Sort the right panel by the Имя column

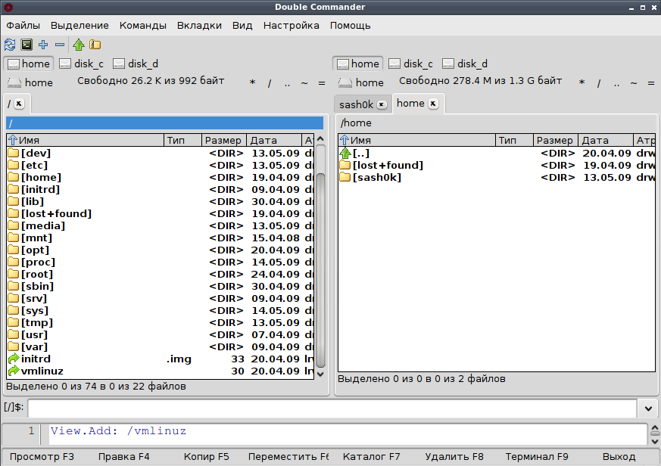coord(416,140)
